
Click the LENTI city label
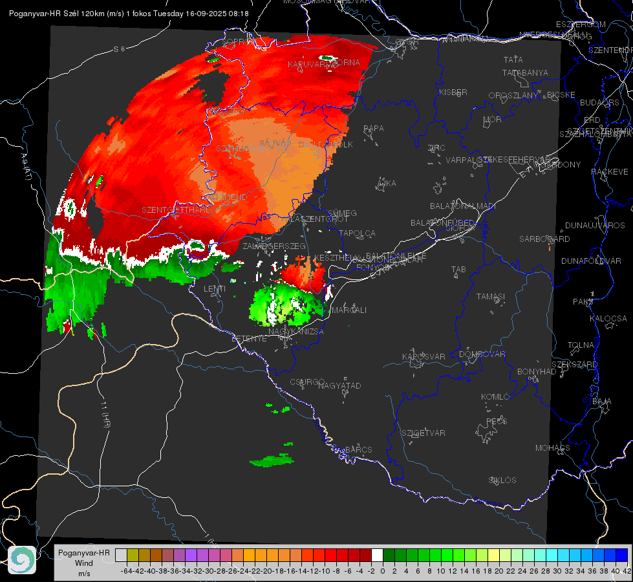215,289
